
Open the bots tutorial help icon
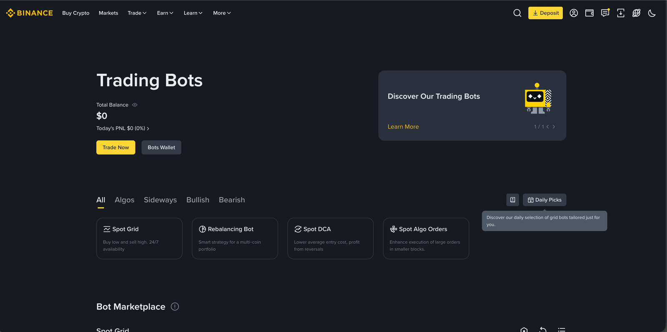[x=513, y=200]
